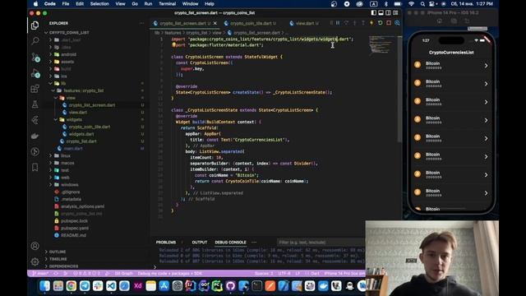Open crypto_list.dart in the explorer
The width and height of the screenshot is (526, 296).
[81, 141]
